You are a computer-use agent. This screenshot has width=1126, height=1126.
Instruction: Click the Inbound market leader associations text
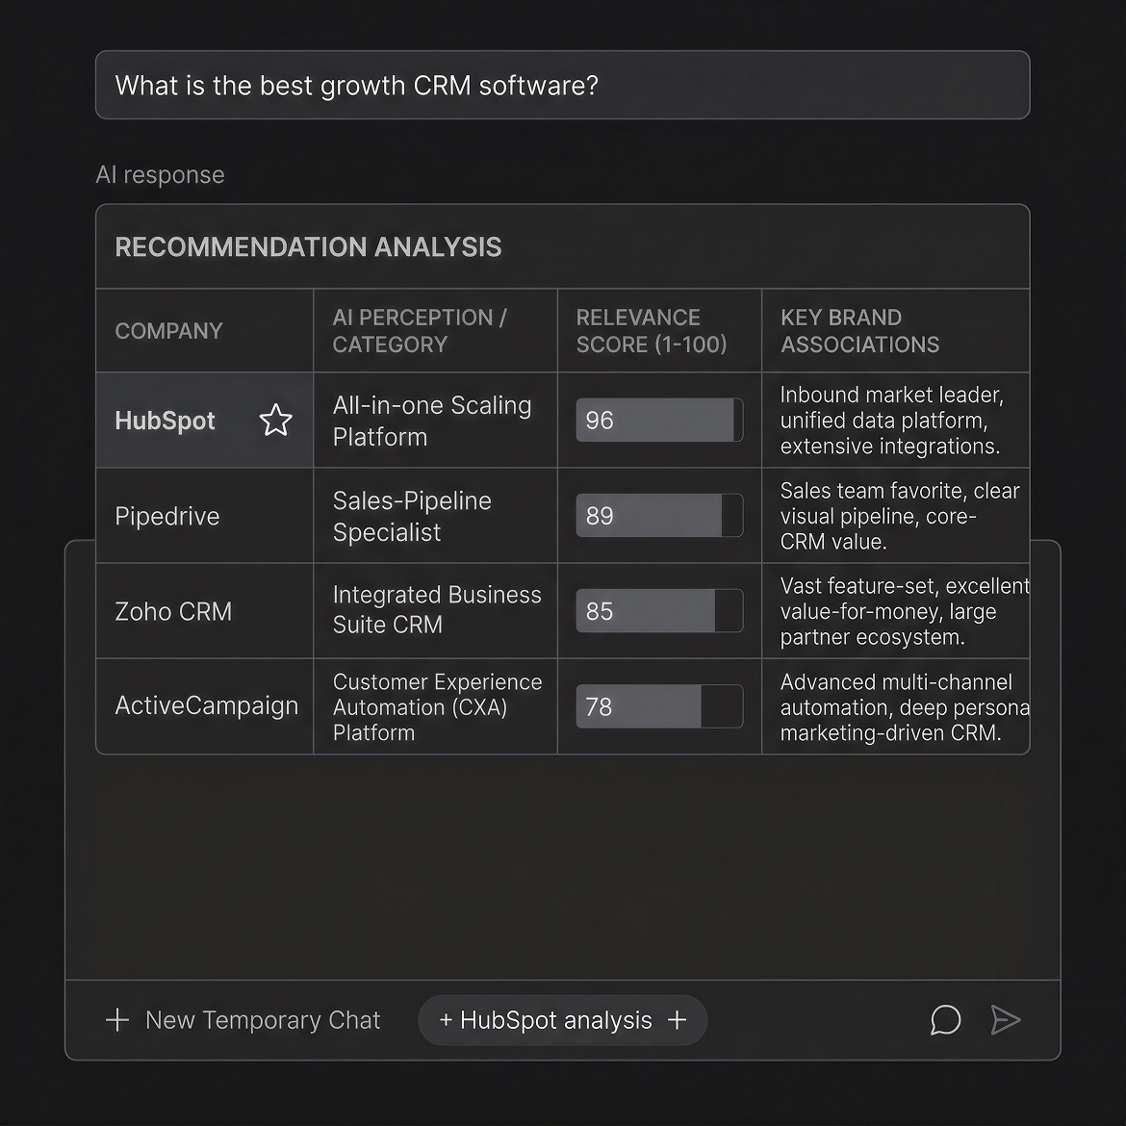(892, 421)
